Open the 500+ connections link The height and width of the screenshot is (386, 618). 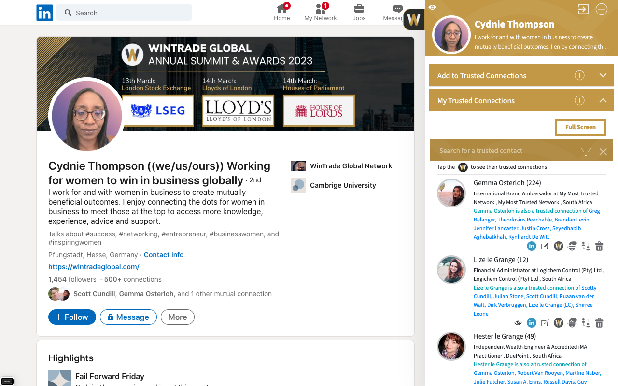(x=133, y=279)
